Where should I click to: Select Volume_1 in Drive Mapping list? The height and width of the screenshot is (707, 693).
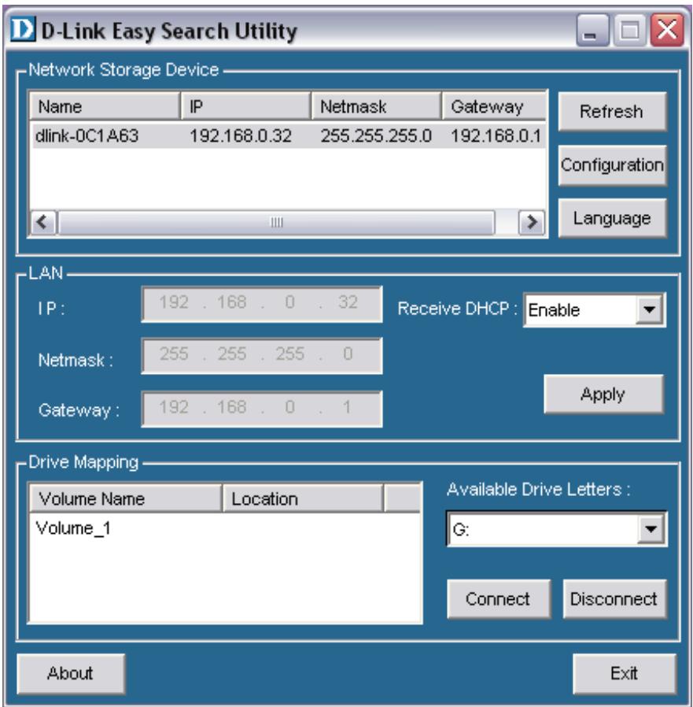point(73,528)
